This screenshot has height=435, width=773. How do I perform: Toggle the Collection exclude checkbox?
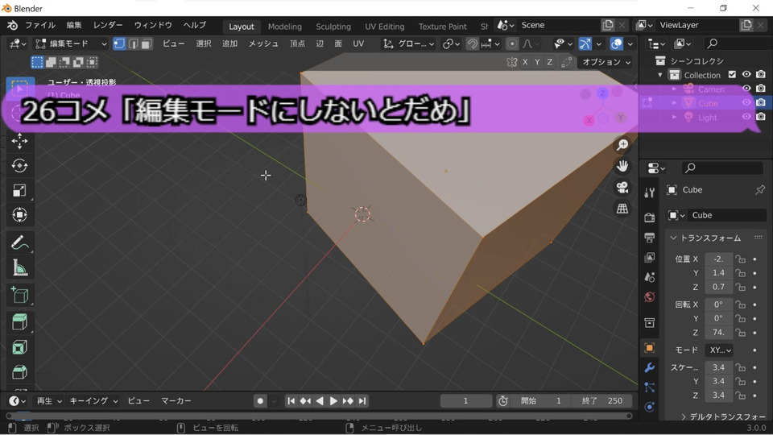tap(732, 74)
